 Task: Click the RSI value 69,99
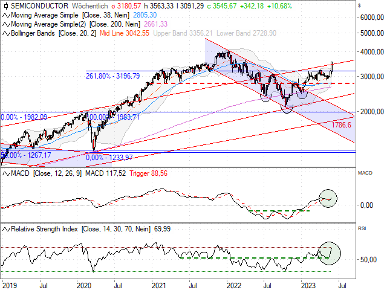(x=162, y=229)
